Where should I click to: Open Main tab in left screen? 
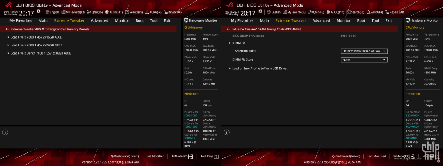tap(43, 20)
